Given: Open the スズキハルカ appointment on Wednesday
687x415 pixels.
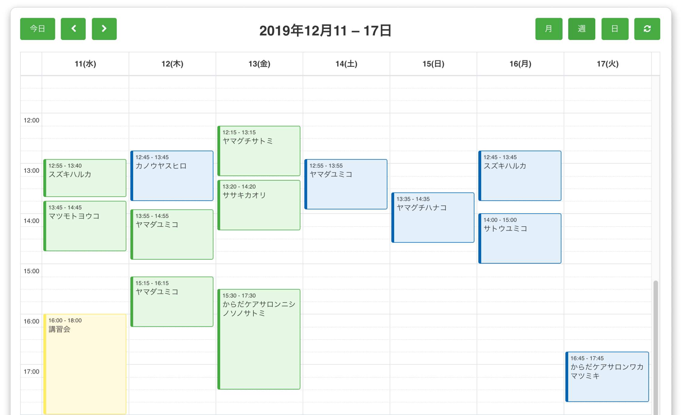Looking at the screenshot, I should tap(85, 178).
